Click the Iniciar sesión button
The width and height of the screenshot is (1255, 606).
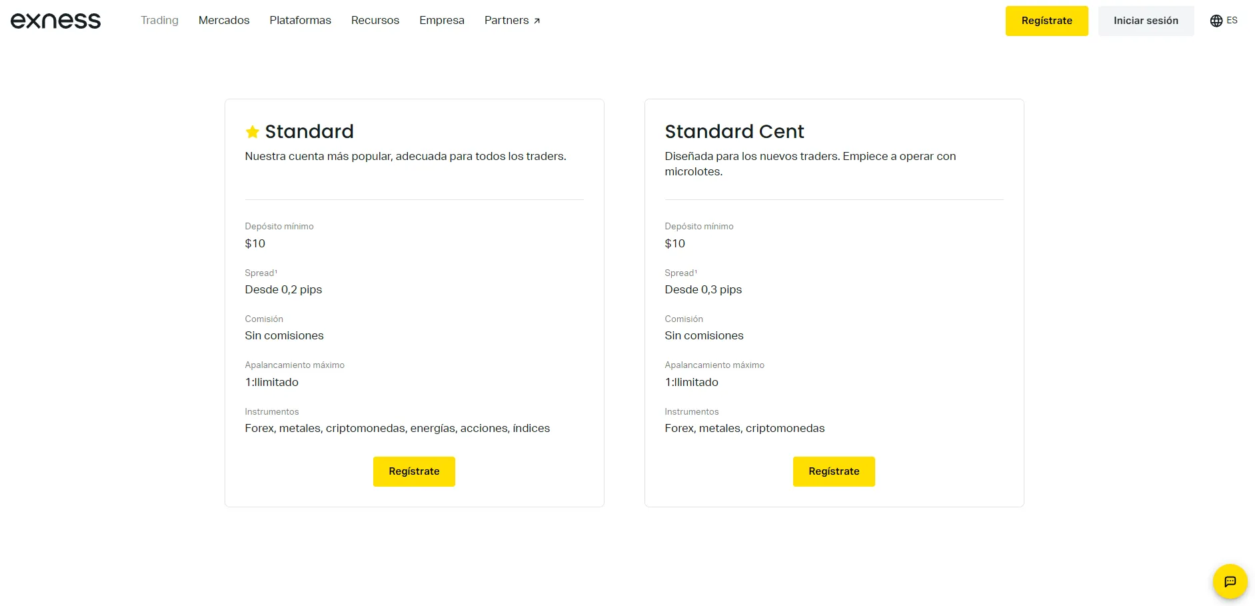(1146, 21)
